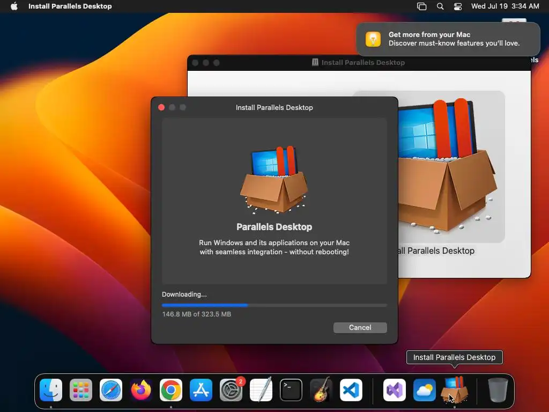Screen dimensions: 549x412
Task: Click the lightbulb Tips icon in notification
Action: 373,39
